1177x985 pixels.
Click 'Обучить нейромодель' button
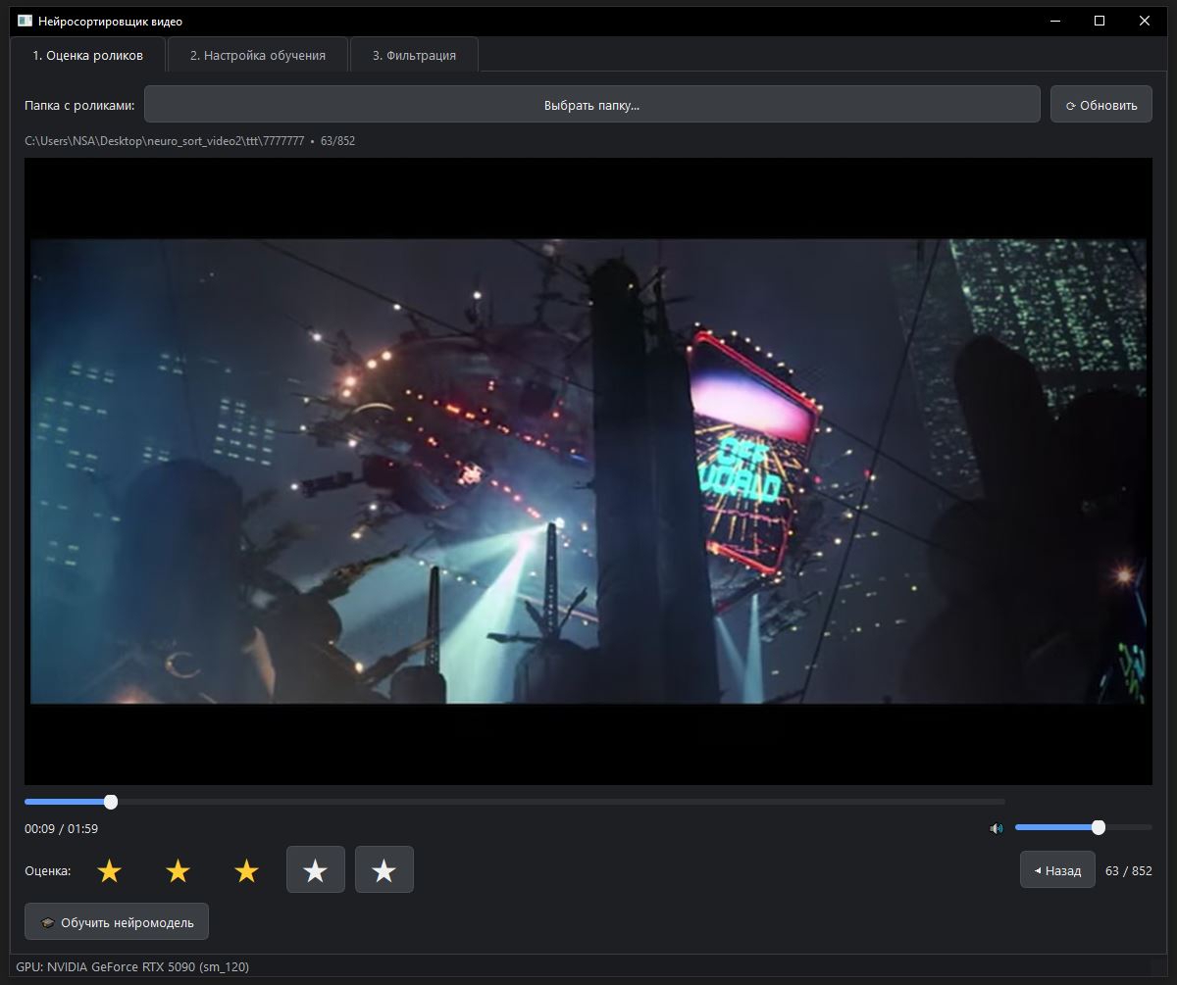pos(117,922)
